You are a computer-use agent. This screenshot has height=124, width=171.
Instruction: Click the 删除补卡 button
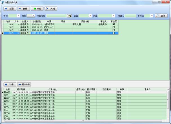(24, 84)
